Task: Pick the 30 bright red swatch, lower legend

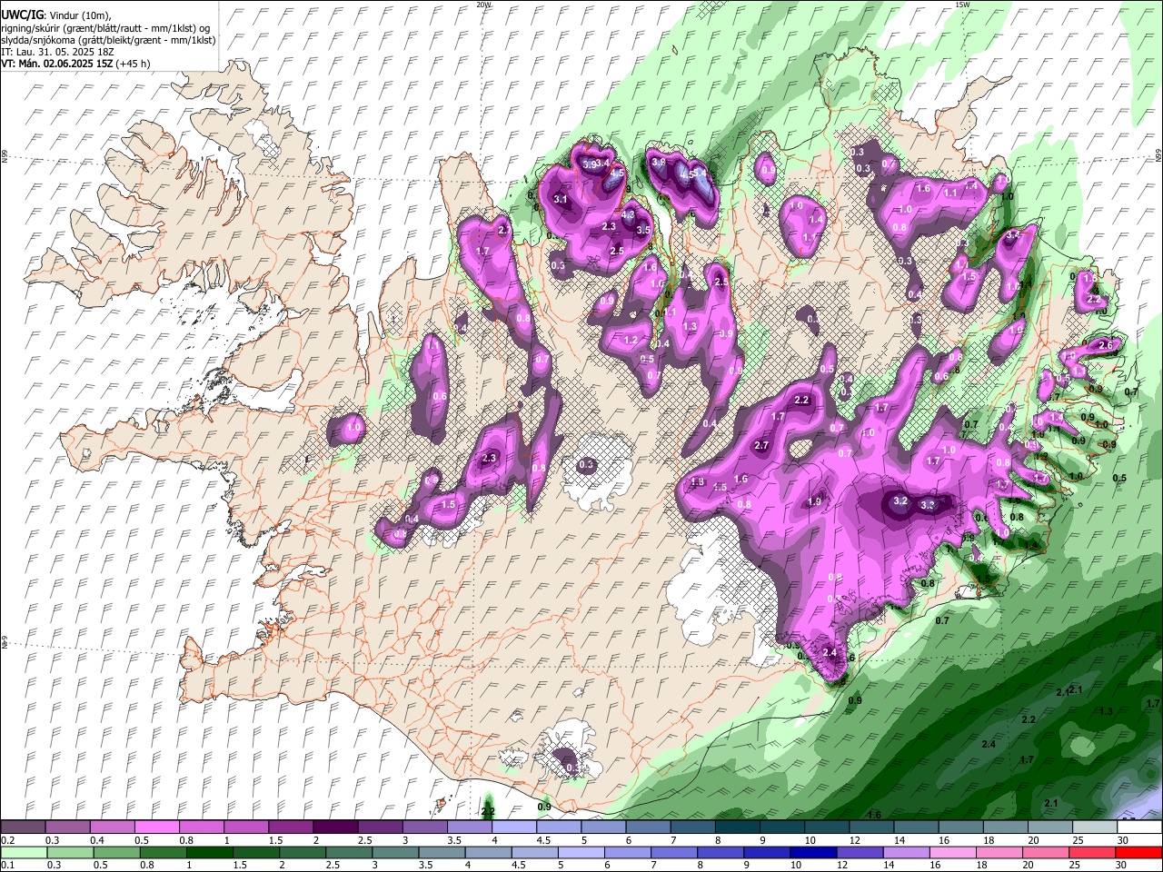Action: coord(1139,853)
